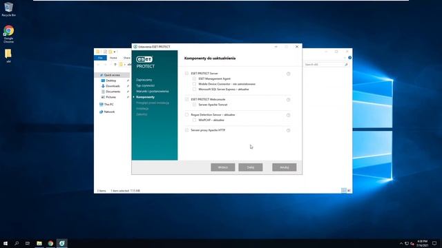
Task: Select the Warunki i postanowienia step
Action: 152,92
